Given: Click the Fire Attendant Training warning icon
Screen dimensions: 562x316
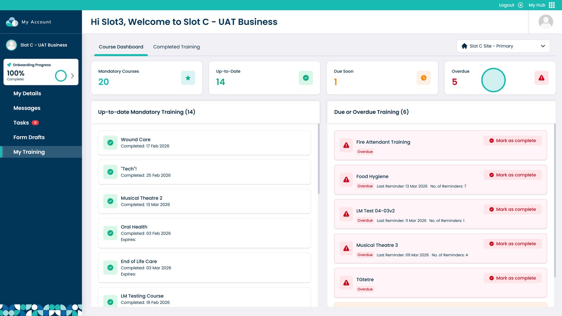Looking at the screenshot, I should coord(346,145).
